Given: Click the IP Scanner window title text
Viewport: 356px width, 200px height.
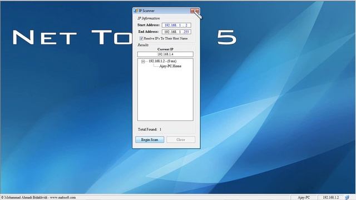Looking at the screenshot, I should [x=147, y=11].
